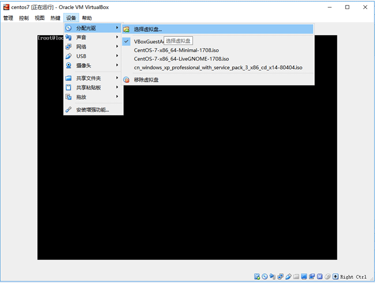Click the clipboard icon beside 共享粘贴板

point(69,87)
